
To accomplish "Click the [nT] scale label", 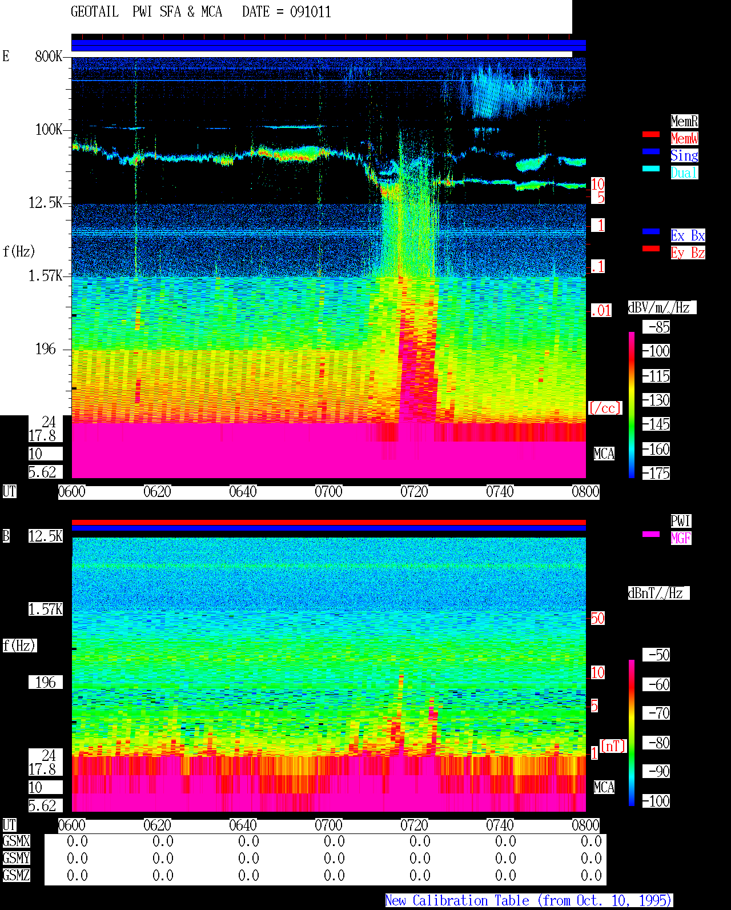I will [x=613, y=746].
